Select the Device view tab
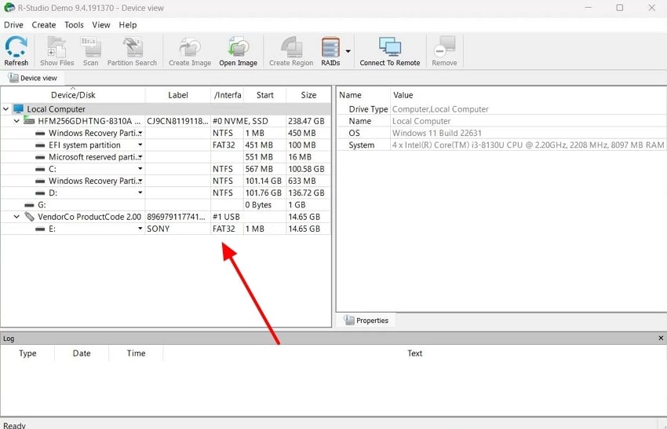Screen dimensions: 667x429 tap(33, 78)
